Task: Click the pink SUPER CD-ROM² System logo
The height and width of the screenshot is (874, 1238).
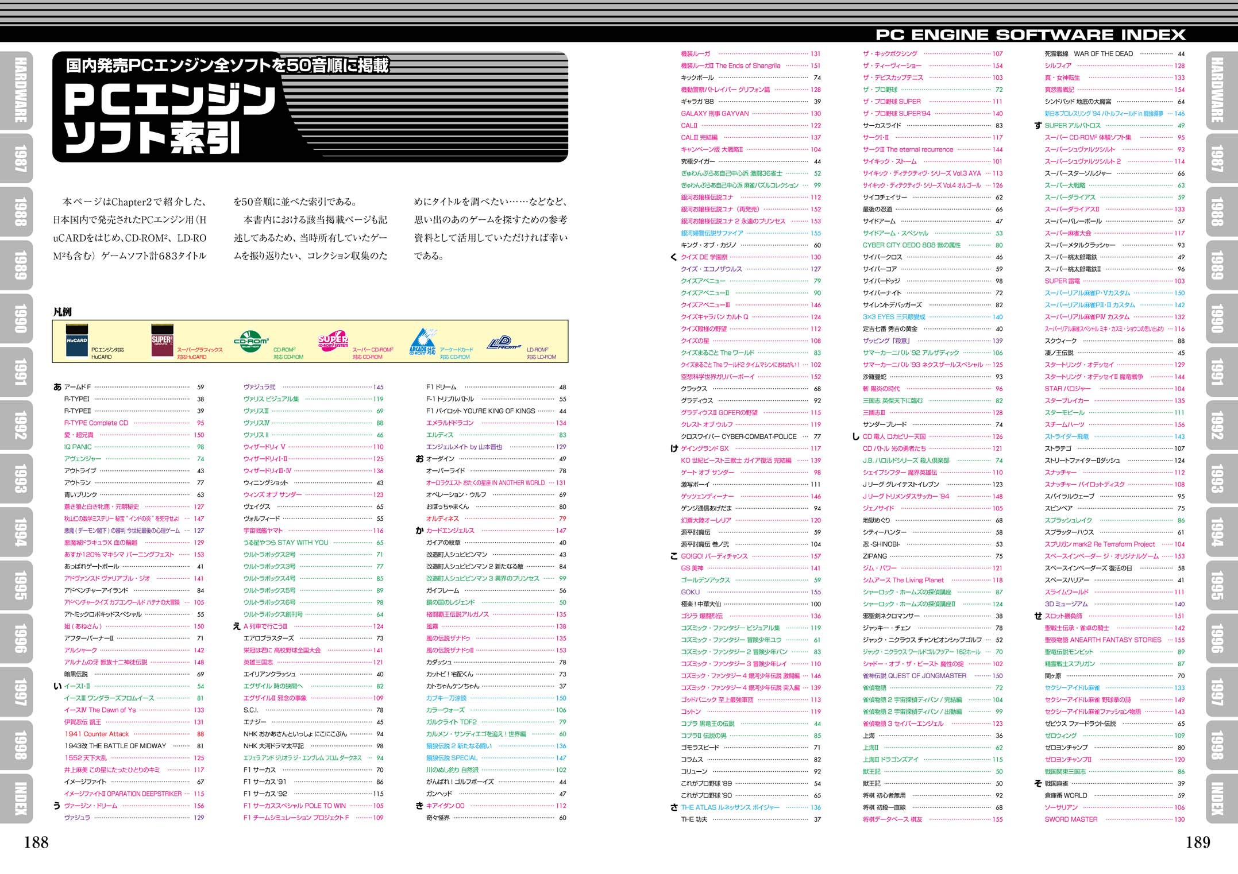Action: coord(333,341)
